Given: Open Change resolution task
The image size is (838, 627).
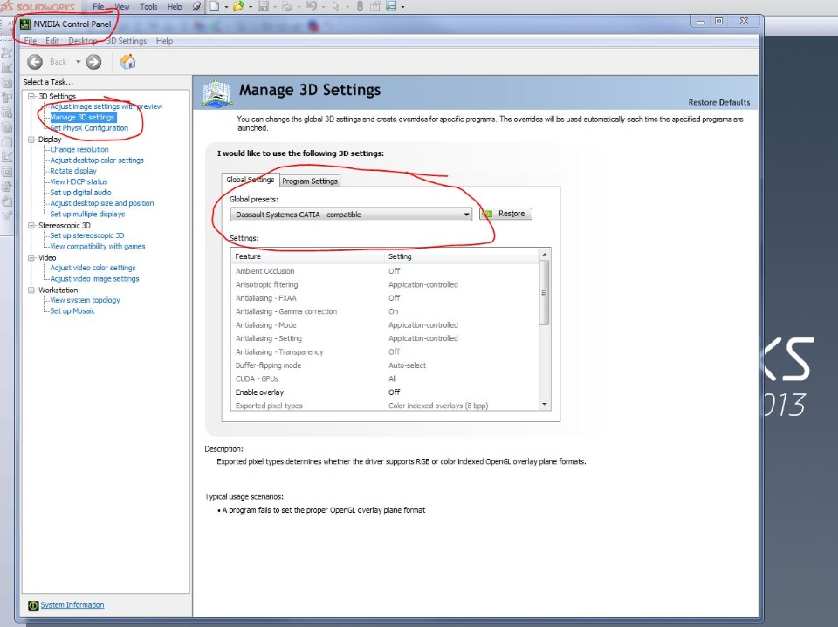Looking at the screenshot, I should [x=79, y=149].
